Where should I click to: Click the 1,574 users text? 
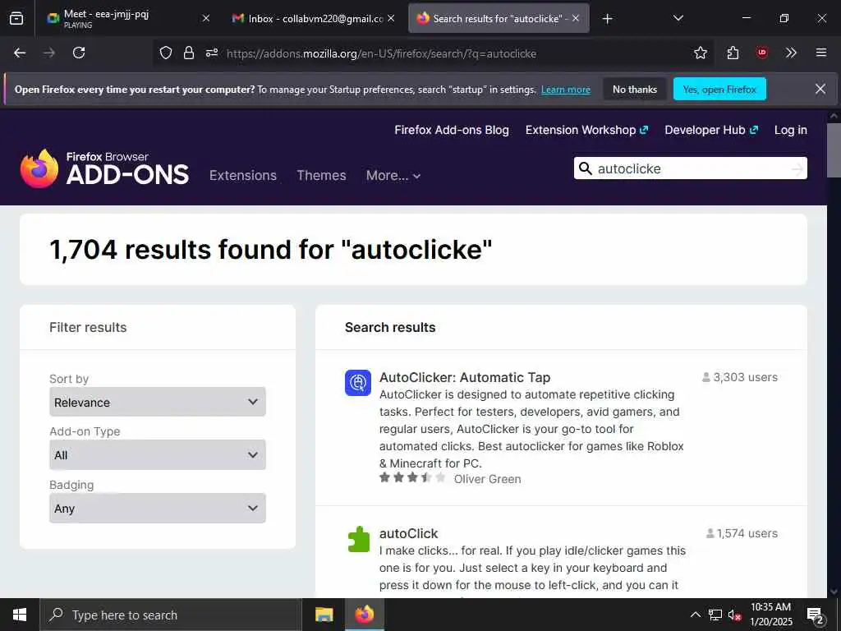(x=742, y=533)
